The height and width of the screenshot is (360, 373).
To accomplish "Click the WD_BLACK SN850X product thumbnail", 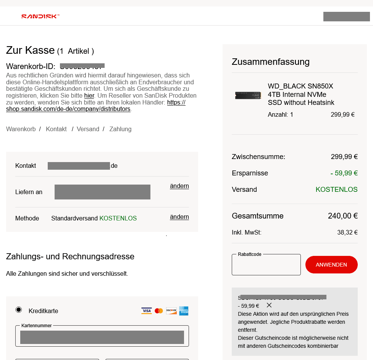I will coord(248,95).
